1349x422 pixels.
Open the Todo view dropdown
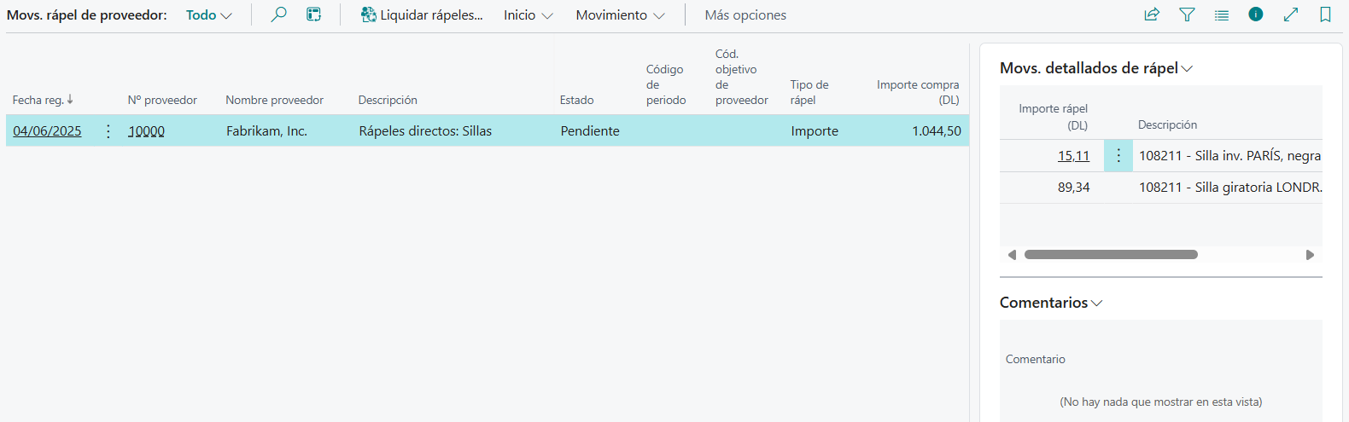pyautogui.click(x=209, y=15)
